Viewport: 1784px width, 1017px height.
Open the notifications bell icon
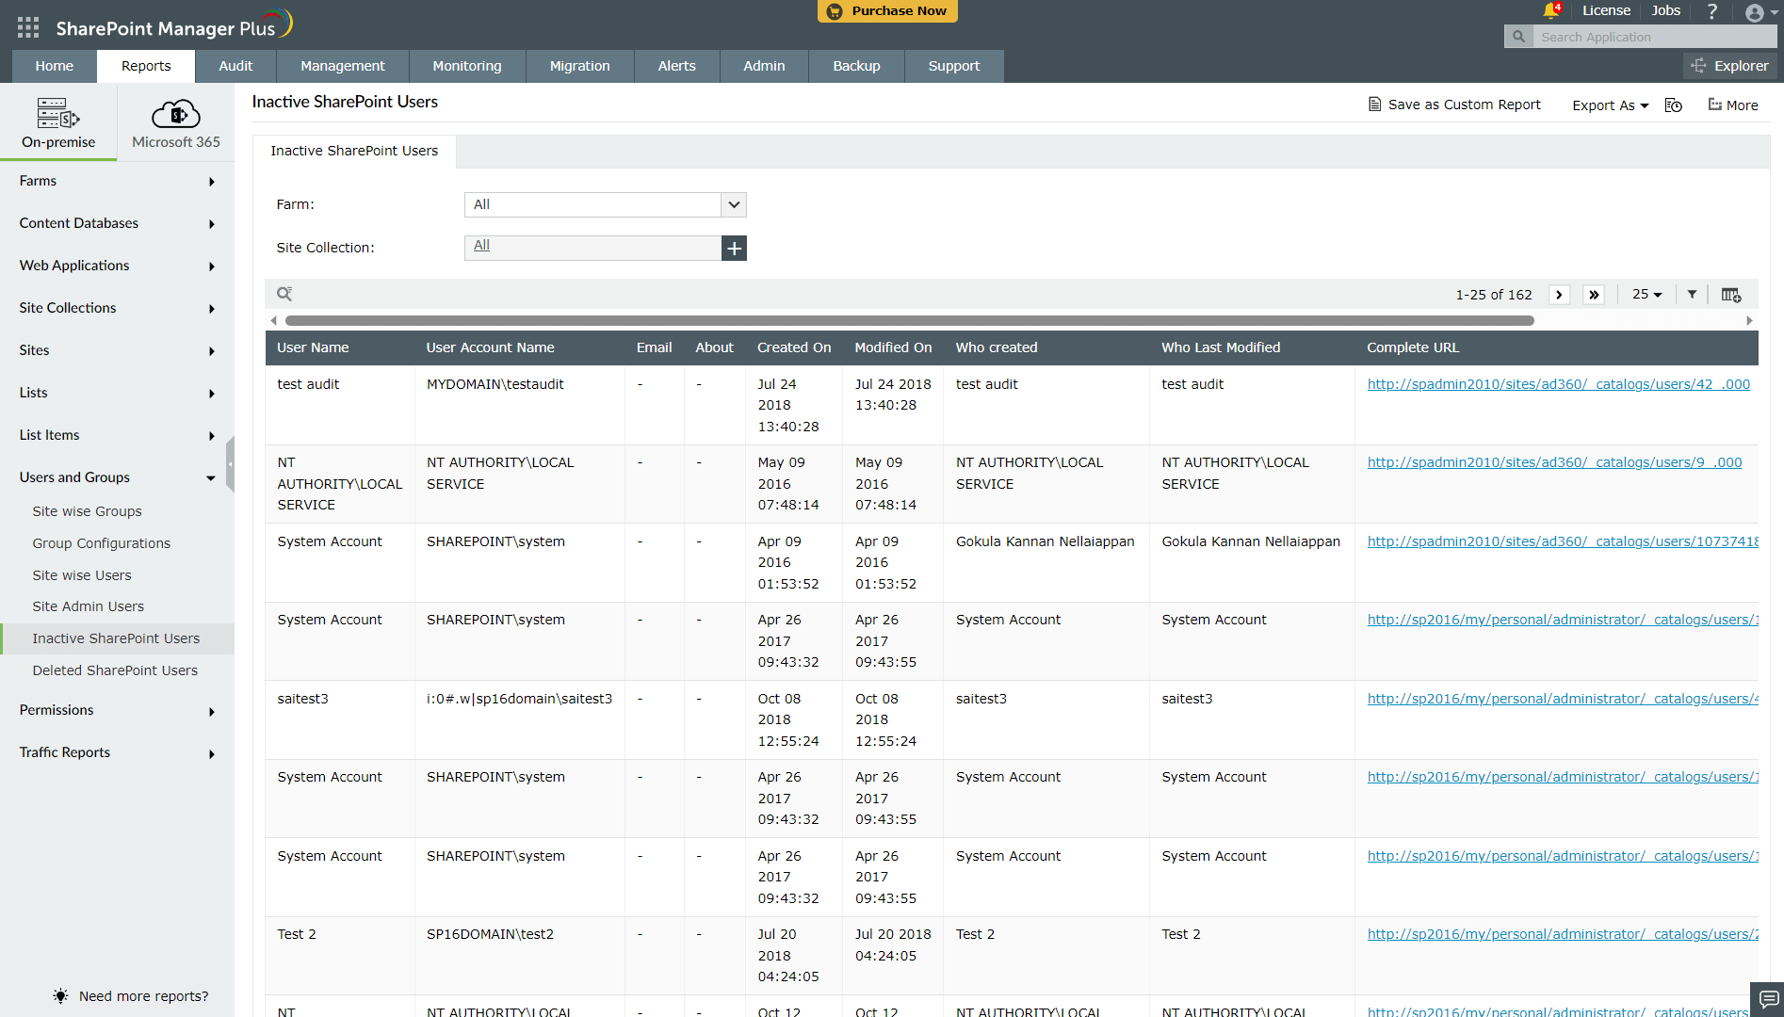click(x=1550, y=11)
